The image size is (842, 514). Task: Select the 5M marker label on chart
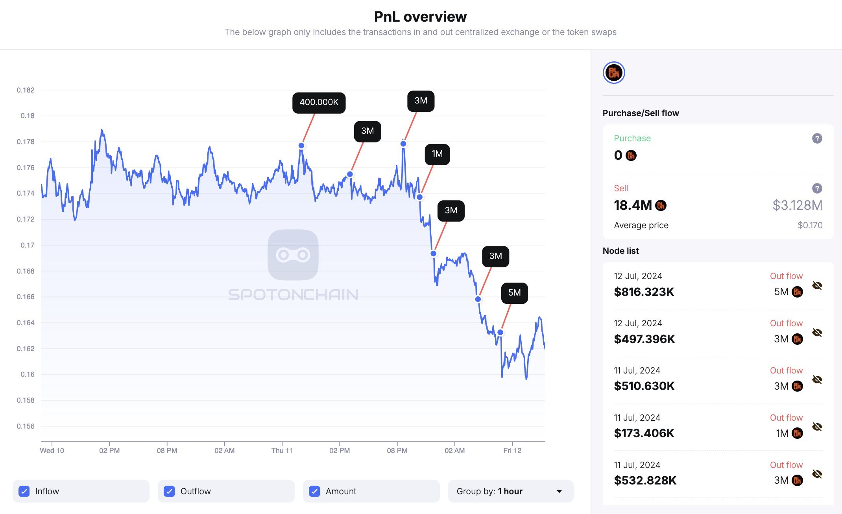(514, 293)
